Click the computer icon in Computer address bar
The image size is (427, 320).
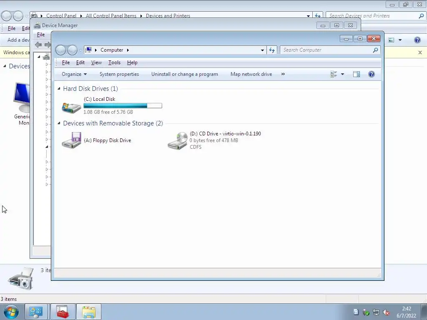point(88,50)
